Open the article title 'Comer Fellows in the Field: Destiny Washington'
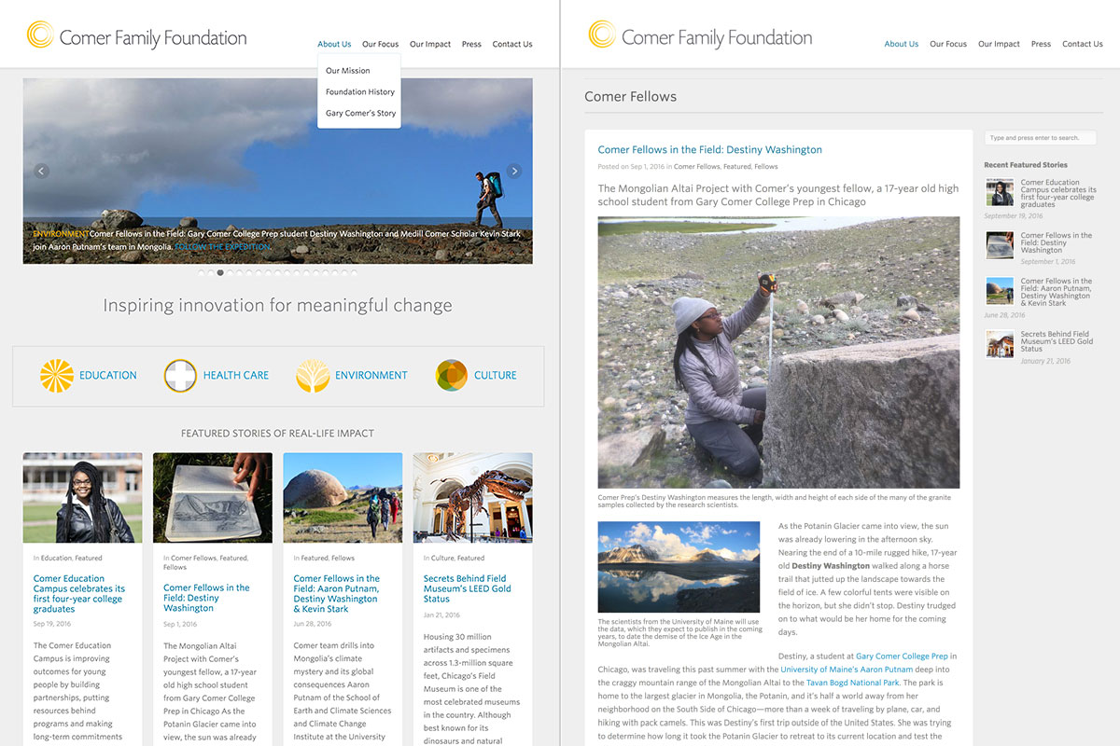The width and height of the screenshot is (1120, 746). (x=710, y=150)
